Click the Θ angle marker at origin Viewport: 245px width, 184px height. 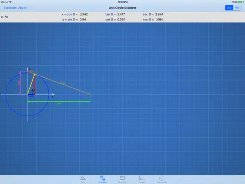[33, 90]
